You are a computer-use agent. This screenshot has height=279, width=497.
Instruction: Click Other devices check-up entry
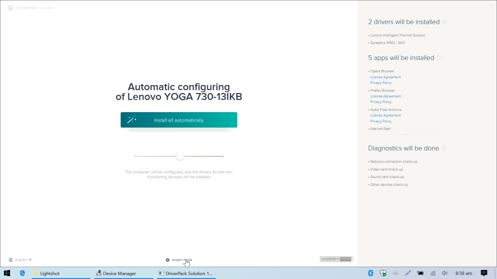(x=389, y=184)
